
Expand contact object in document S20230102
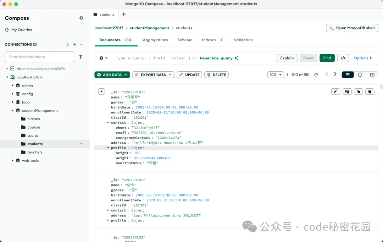point(108,211)
